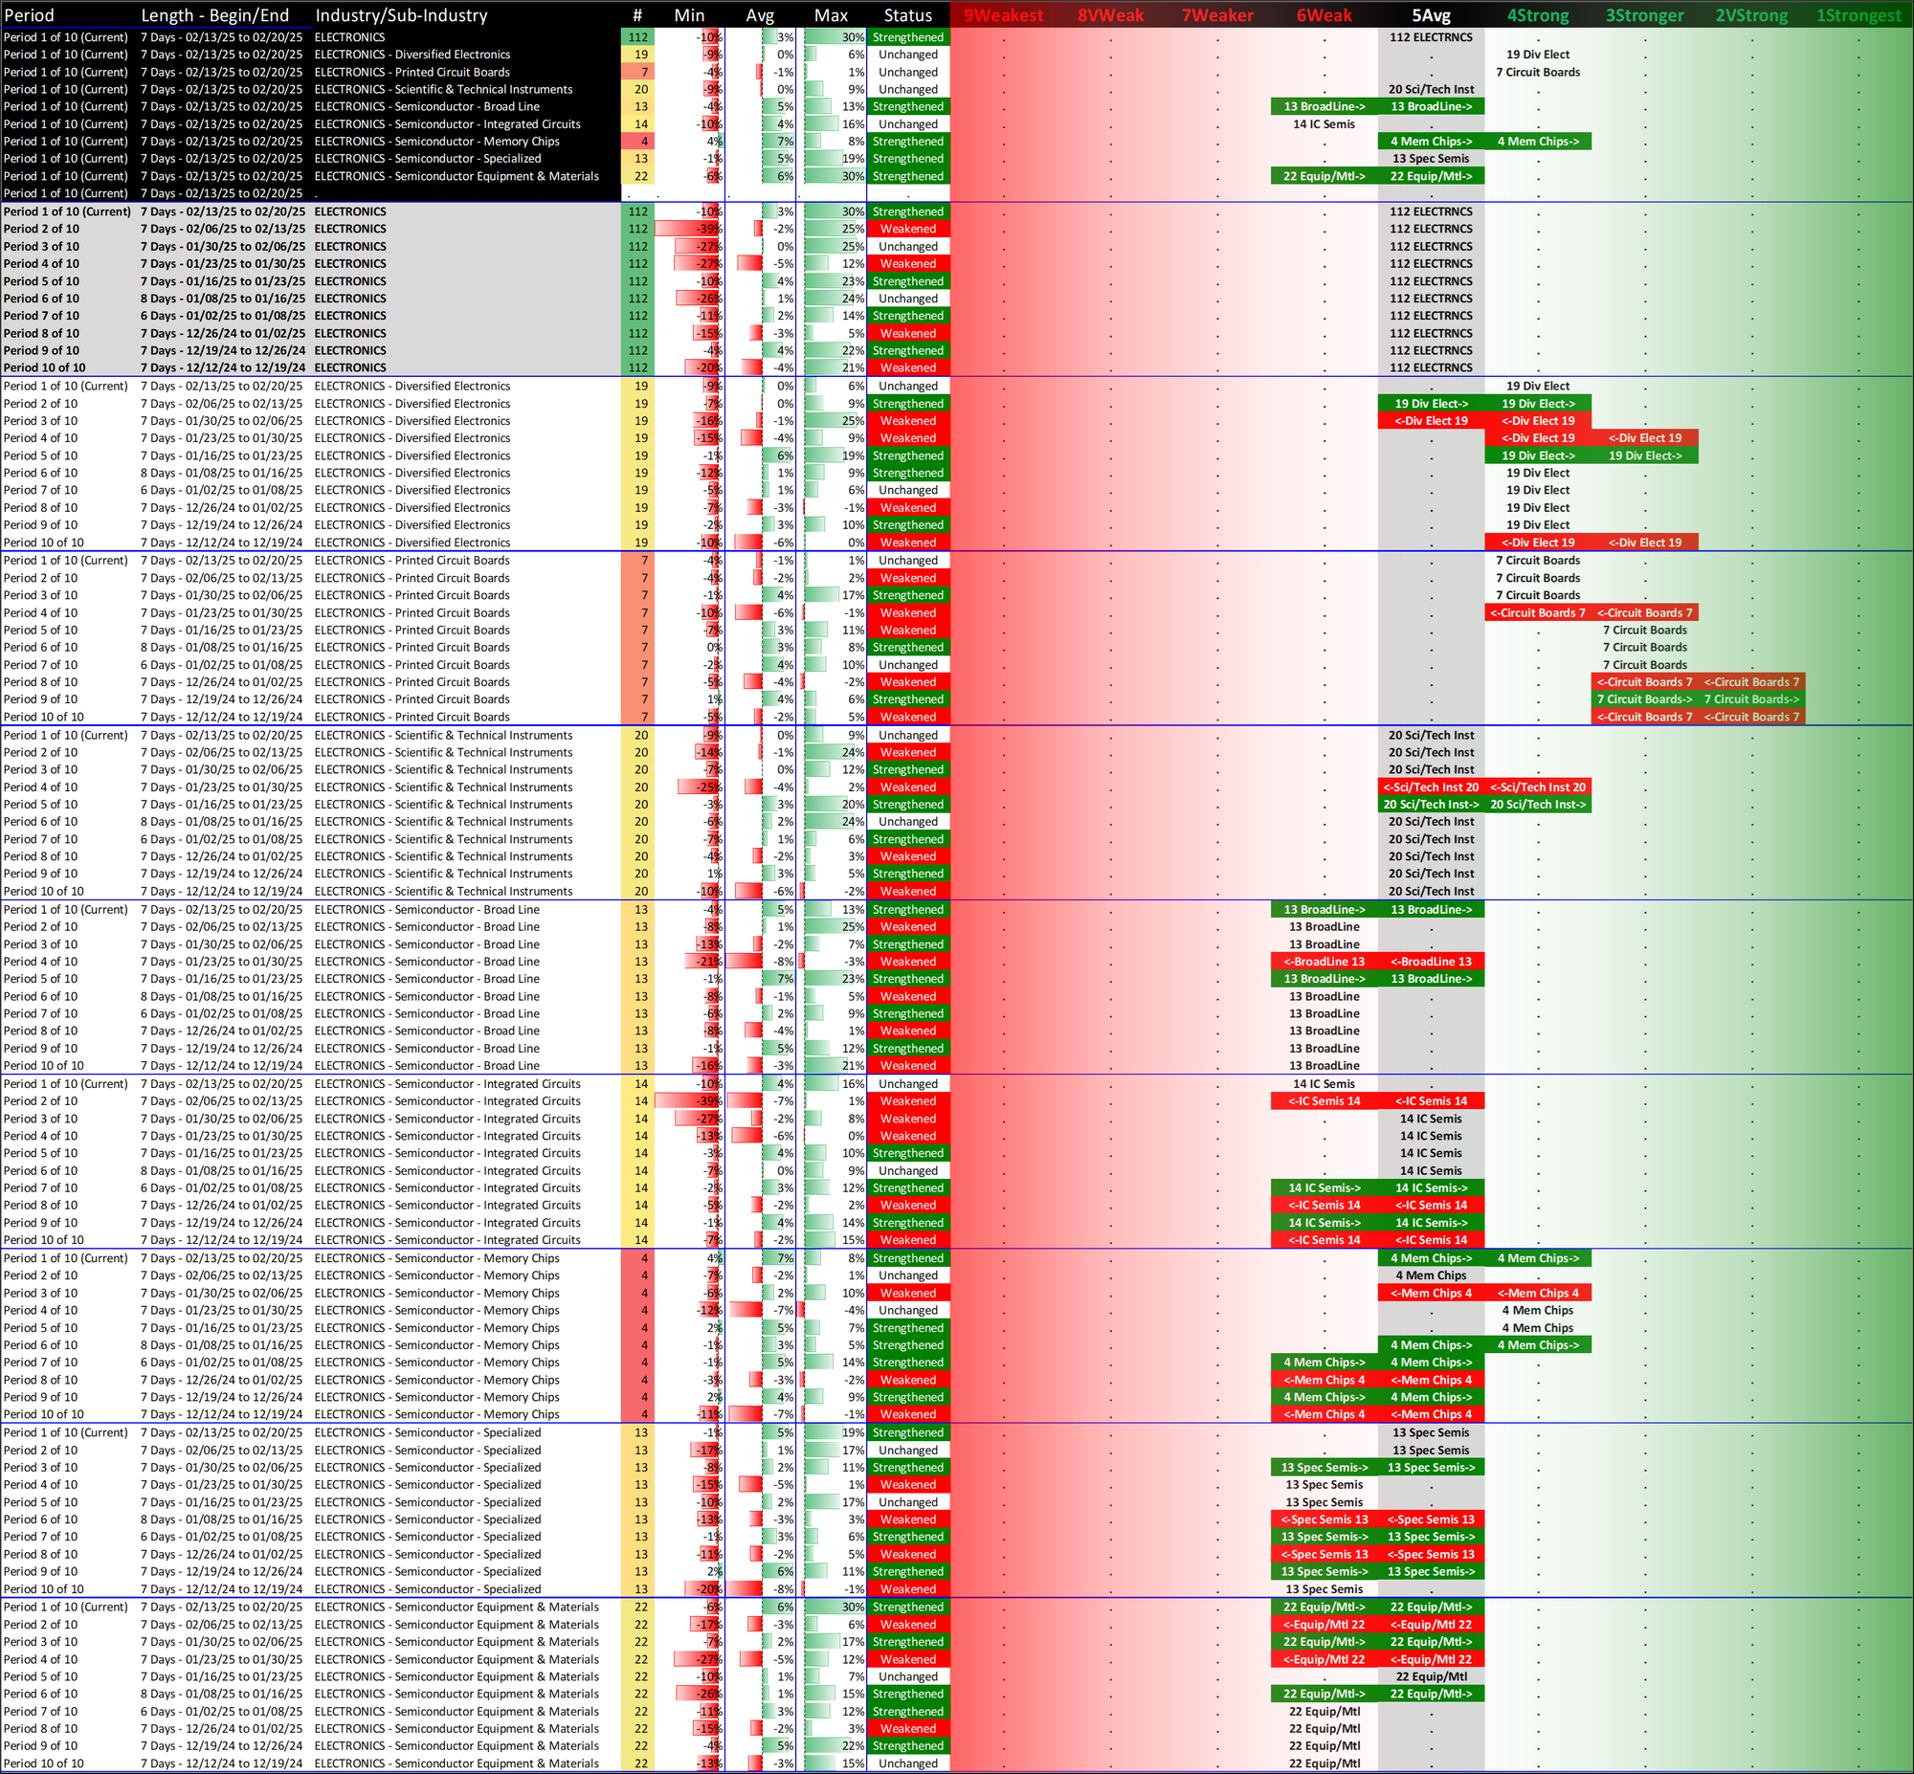Click the 9Weakest column header
Viewport: 1914px width, 1774px height.
(1003, 15)
